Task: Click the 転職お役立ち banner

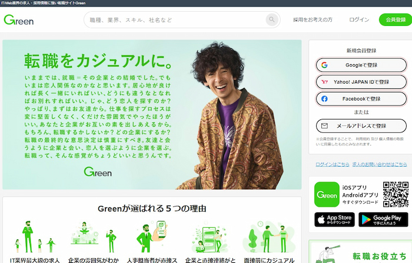Action: [360, 251]
